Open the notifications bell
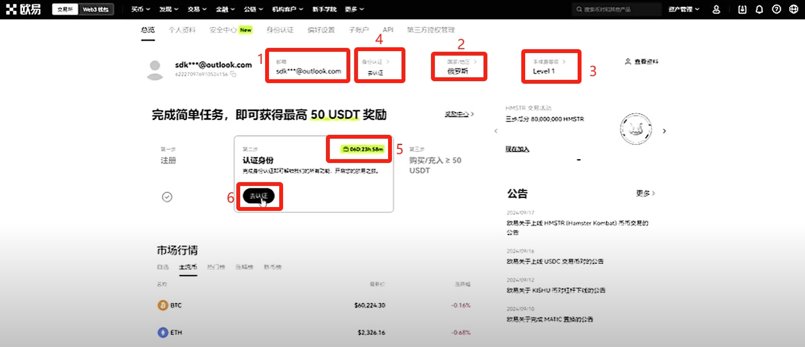805x347 pixels. click(x=760, y=10)
